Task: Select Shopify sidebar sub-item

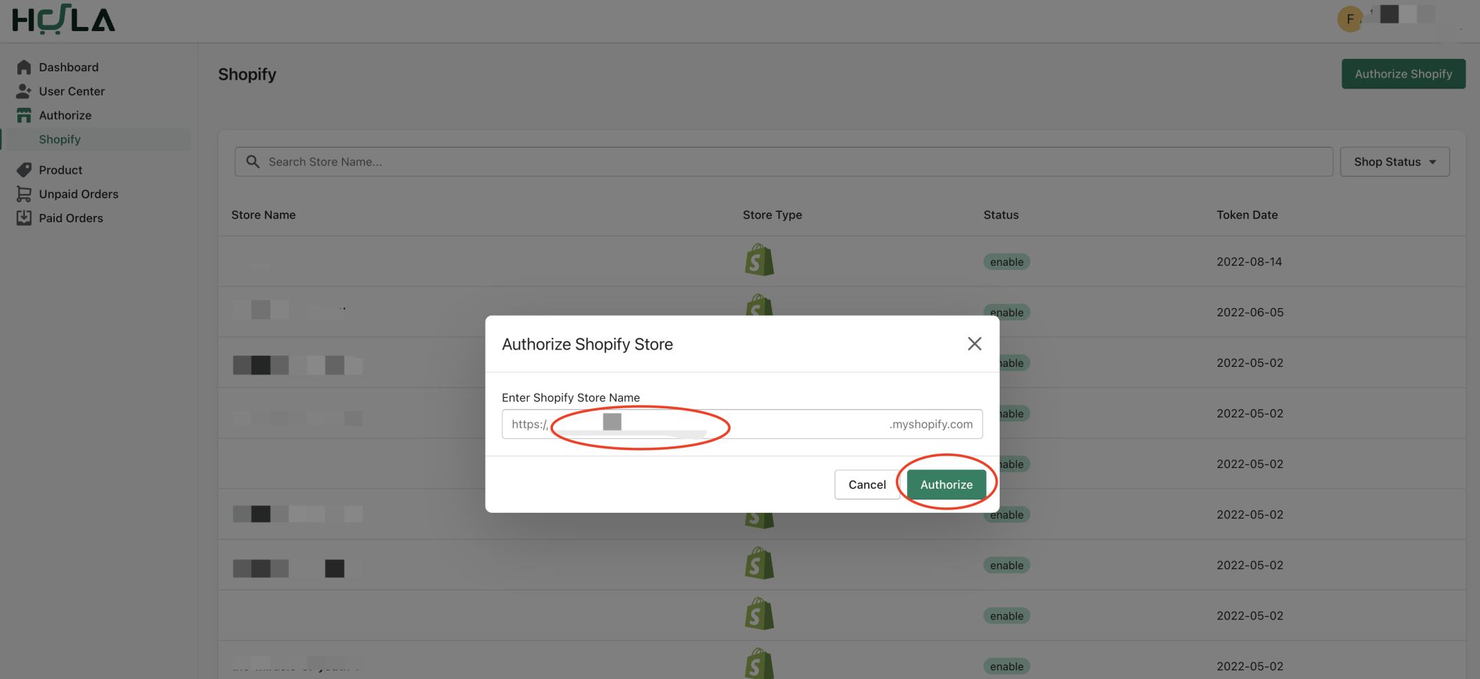Action: [60, 139]
